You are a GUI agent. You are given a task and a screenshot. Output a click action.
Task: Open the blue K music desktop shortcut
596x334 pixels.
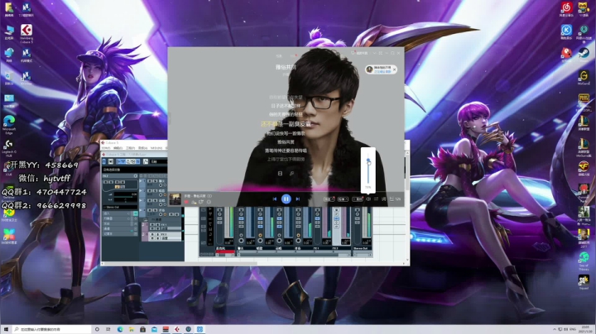(566, 32)
